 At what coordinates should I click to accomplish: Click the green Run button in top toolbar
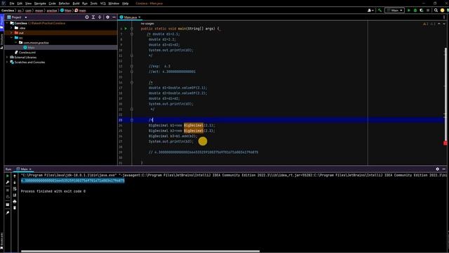(x=408, y=11)
